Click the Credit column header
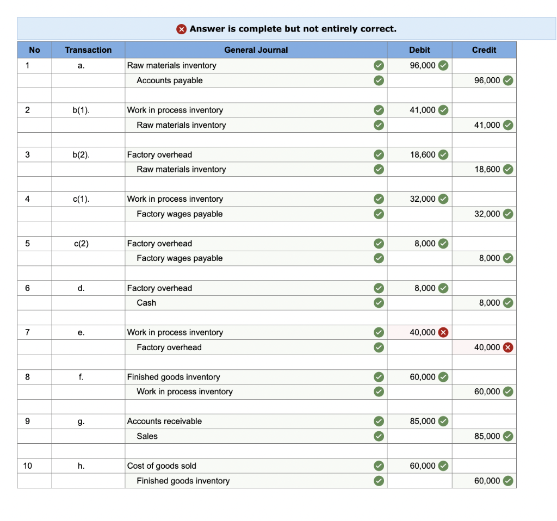Viewport: 557px width, 521px height. tap(484, 50)
